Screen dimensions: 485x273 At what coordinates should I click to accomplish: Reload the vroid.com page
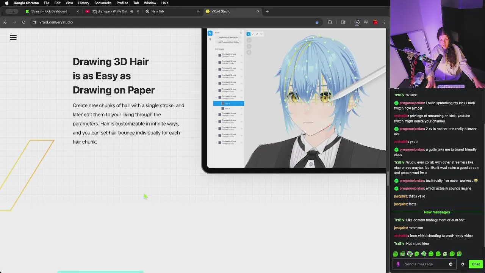[23, 22]
